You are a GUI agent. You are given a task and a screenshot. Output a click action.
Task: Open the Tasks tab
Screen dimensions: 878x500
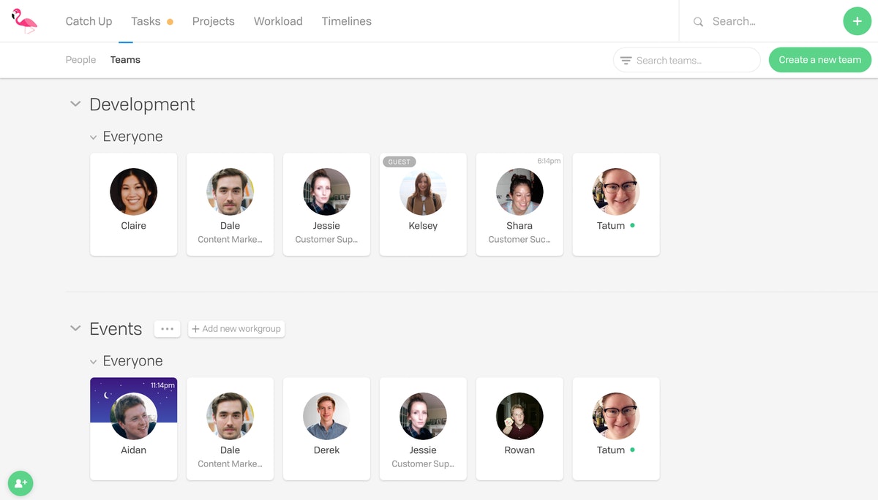point(146,21)
